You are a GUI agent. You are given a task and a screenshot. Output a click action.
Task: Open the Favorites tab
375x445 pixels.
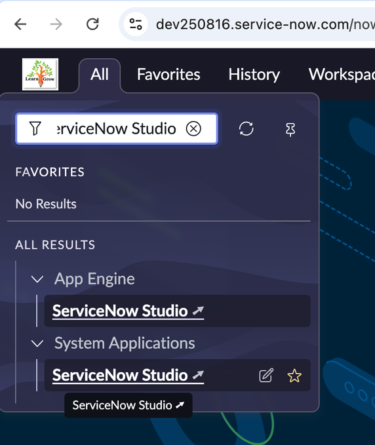pyautogui.click(x=168, y=74)
